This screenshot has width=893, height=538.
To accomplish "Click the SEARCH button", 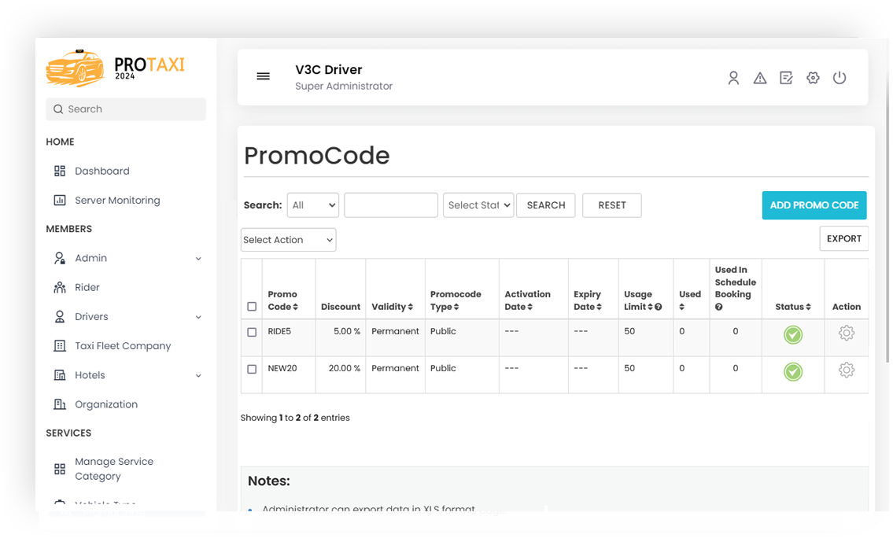I will [545, 205].
